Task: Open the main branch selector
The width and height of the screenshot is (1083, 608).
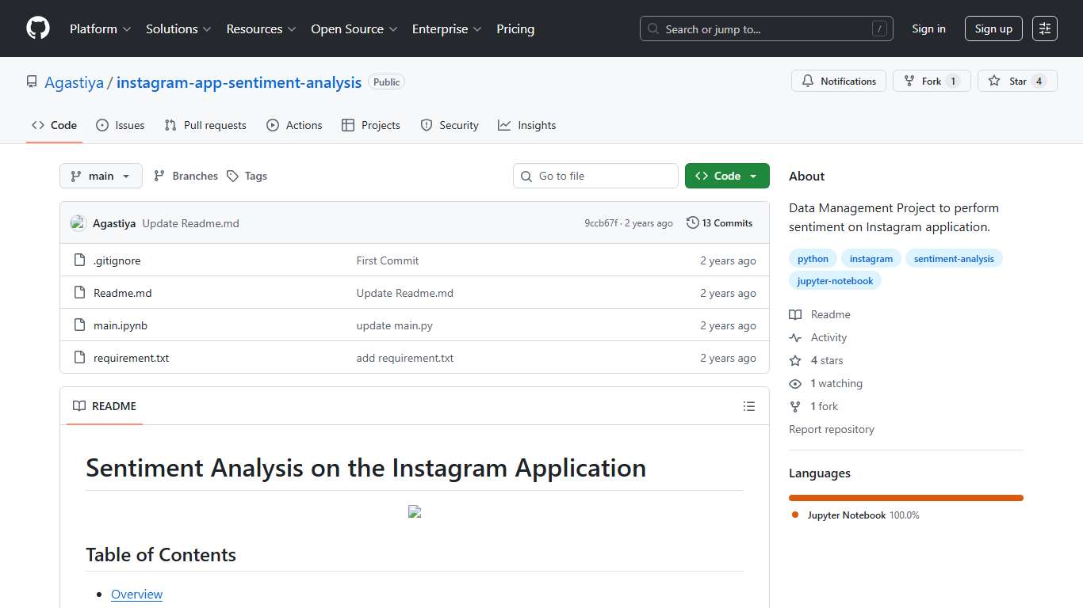Action: tap(101, 176)
